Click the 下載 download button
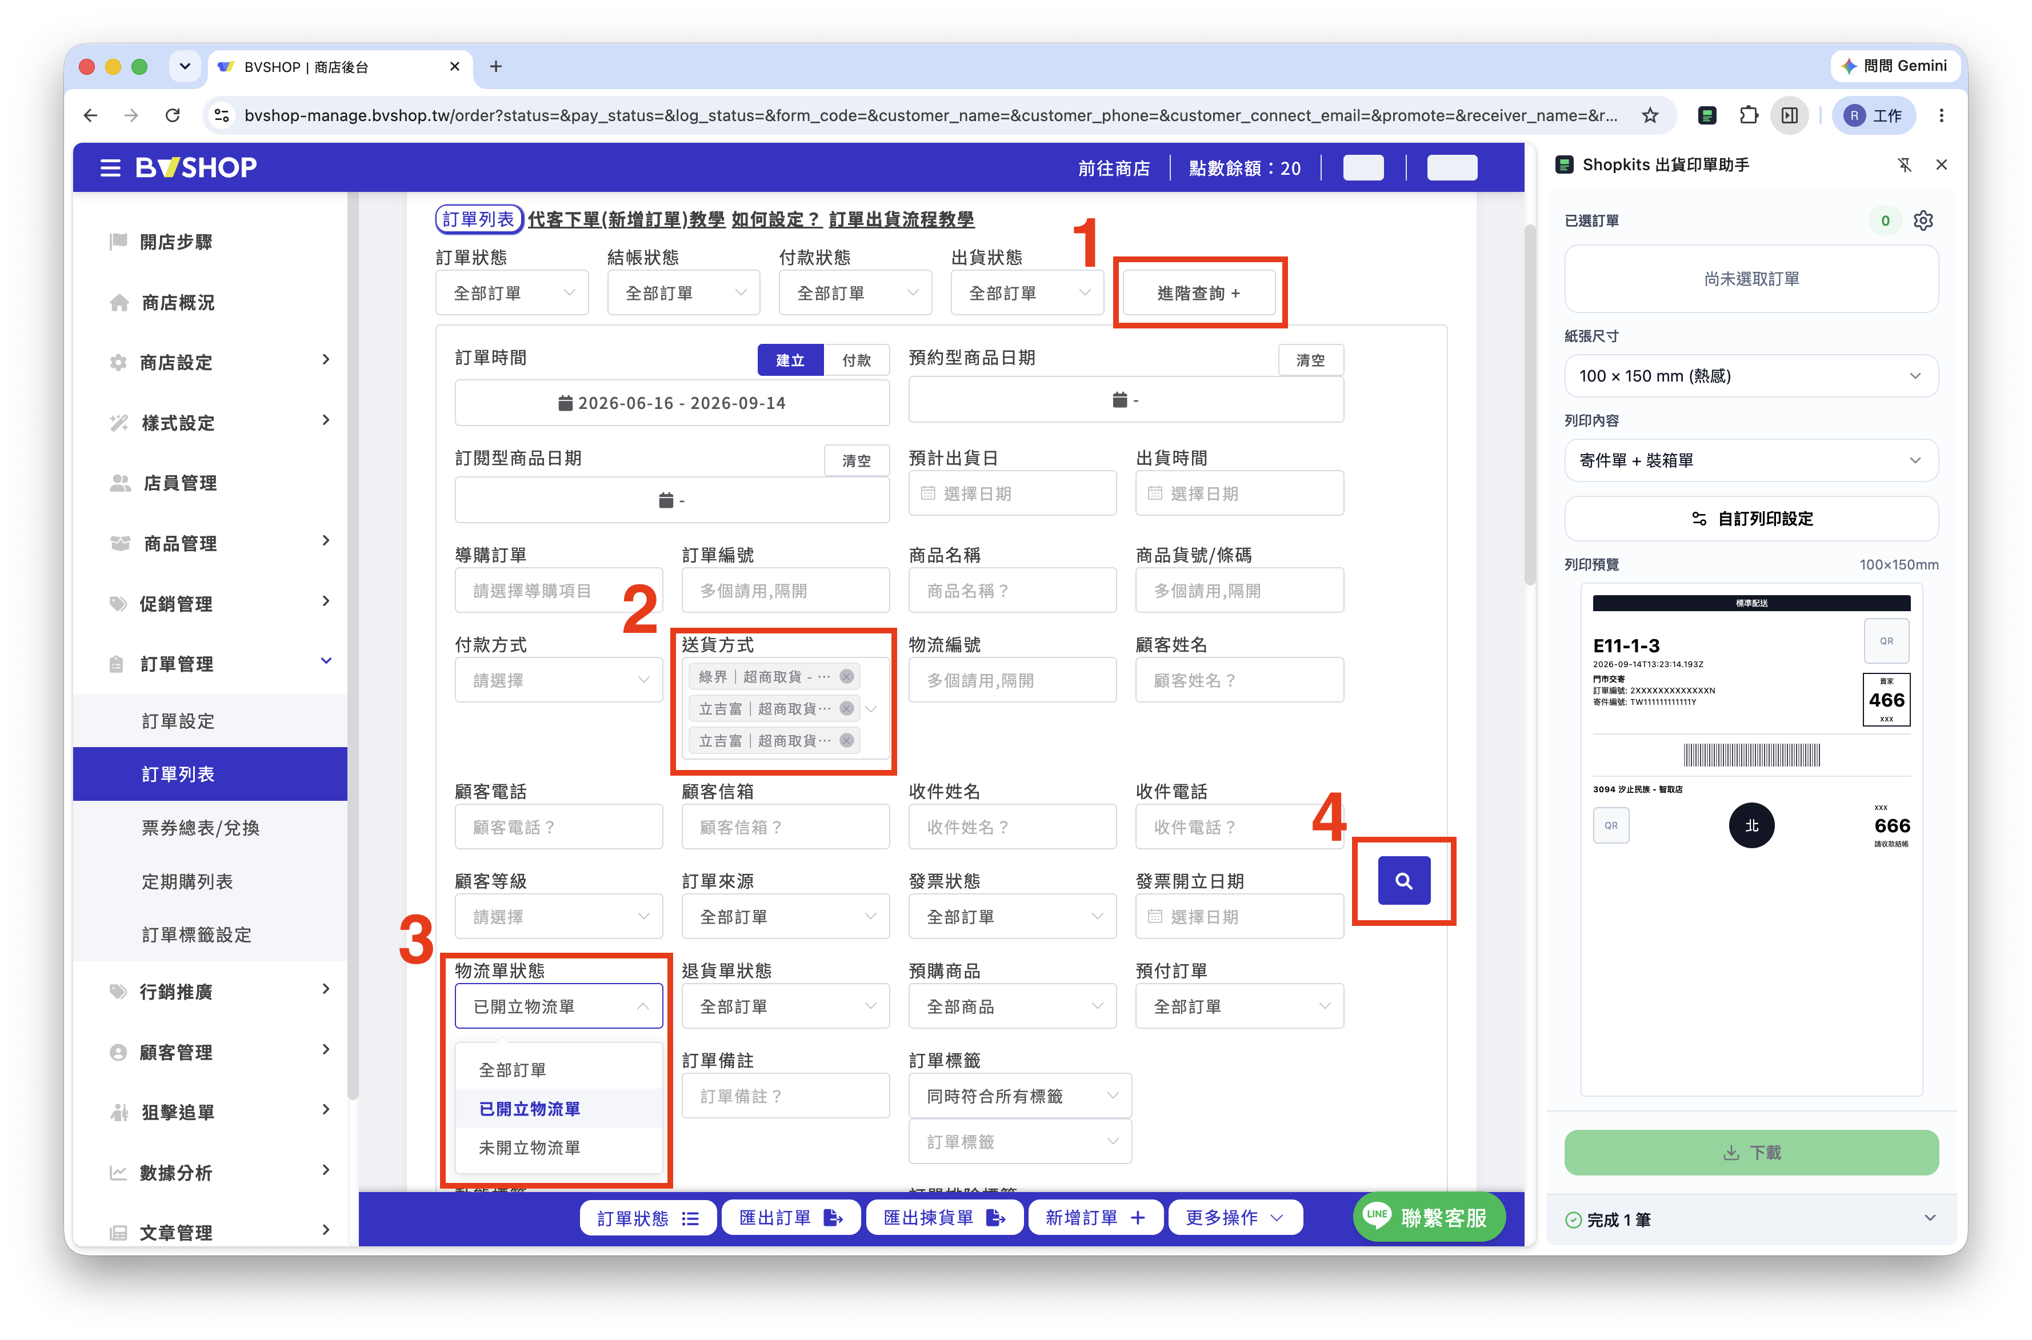 point(1751,1152)
